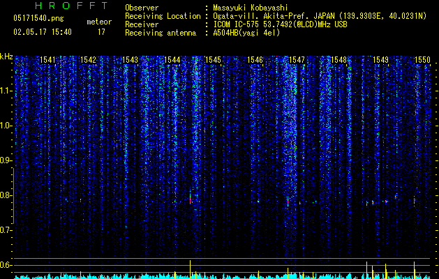The height and width of the screenshot is (279, 439).
Task: Click the 1547 time marker
Action: tap(297, 60)
